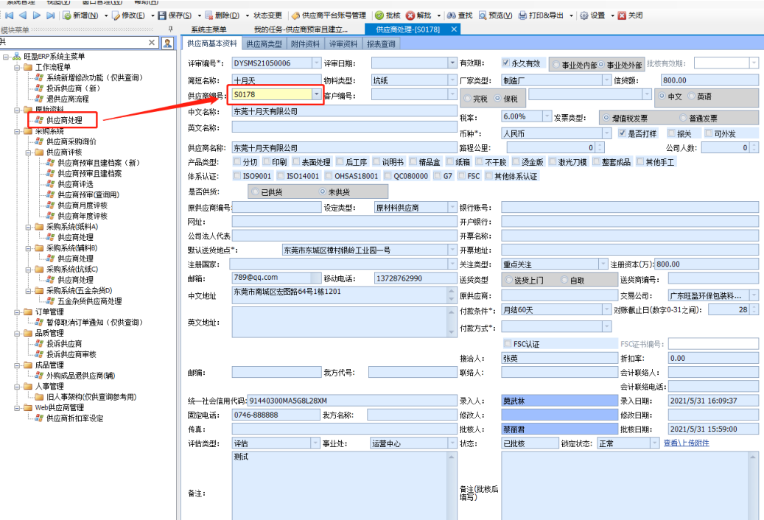The height and width of the screenshot is (520, 764).
Task: Click the red 关闭 close icon
Action: [622, 15]
